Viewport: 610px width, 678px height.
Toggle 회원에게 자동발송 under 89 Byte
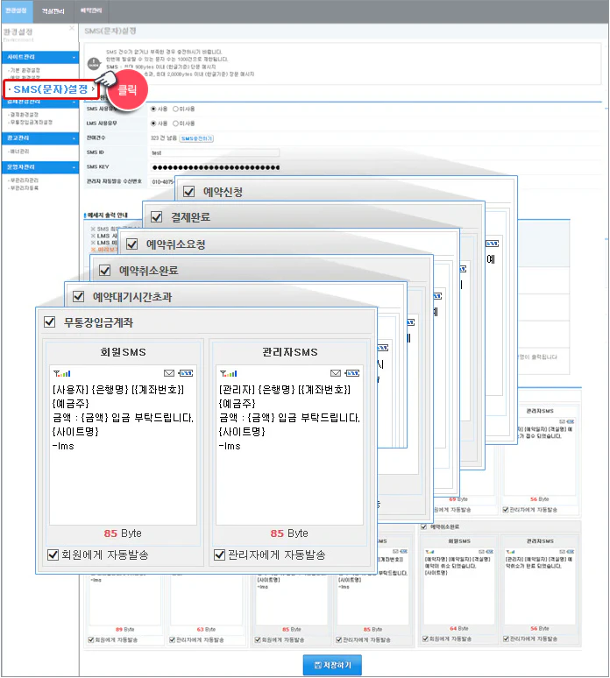[x=91, y=640]
